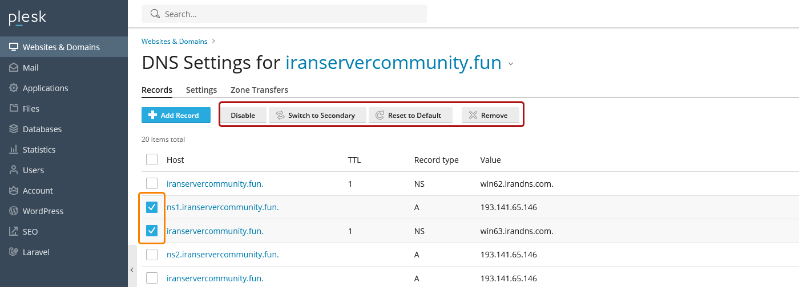
Task: Click the Reset to Default button
Action: [x=410, y=115]
